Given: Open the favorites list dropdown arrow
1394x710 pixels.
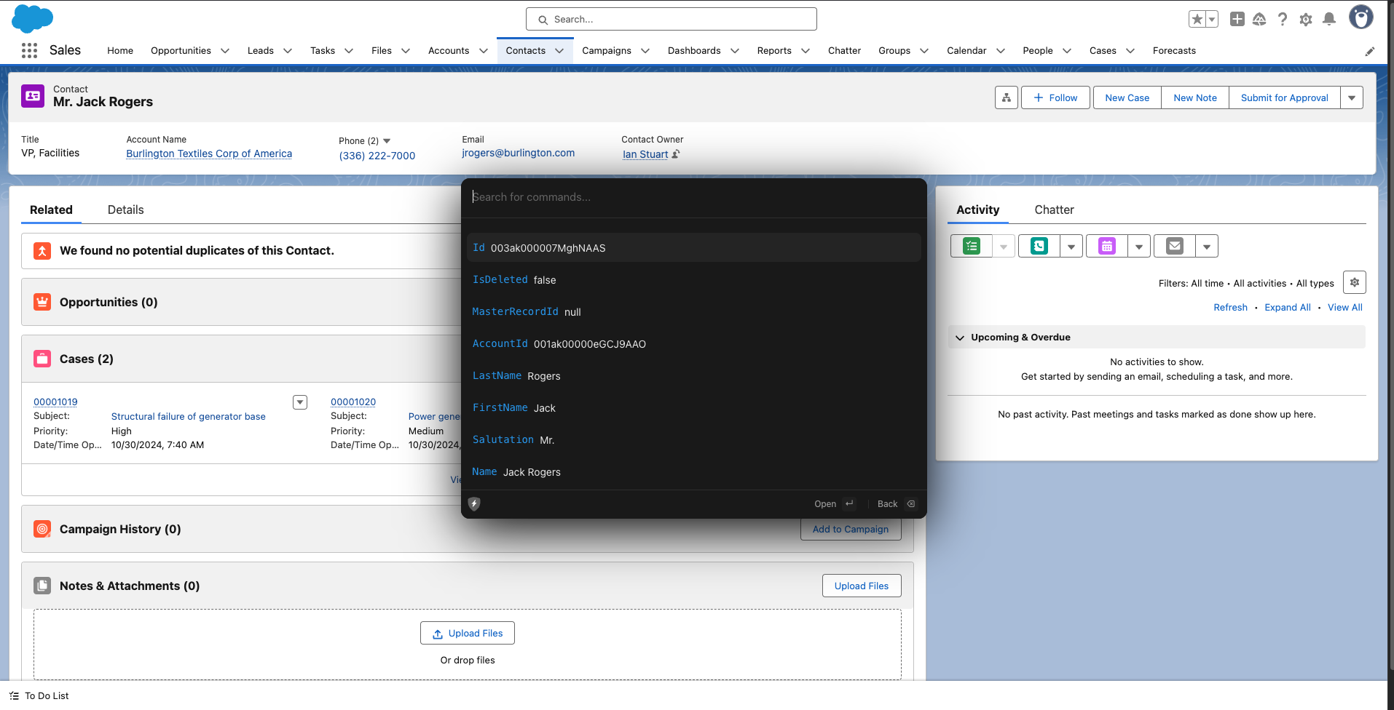Looking at the screenshot, I should (1212, 19).
